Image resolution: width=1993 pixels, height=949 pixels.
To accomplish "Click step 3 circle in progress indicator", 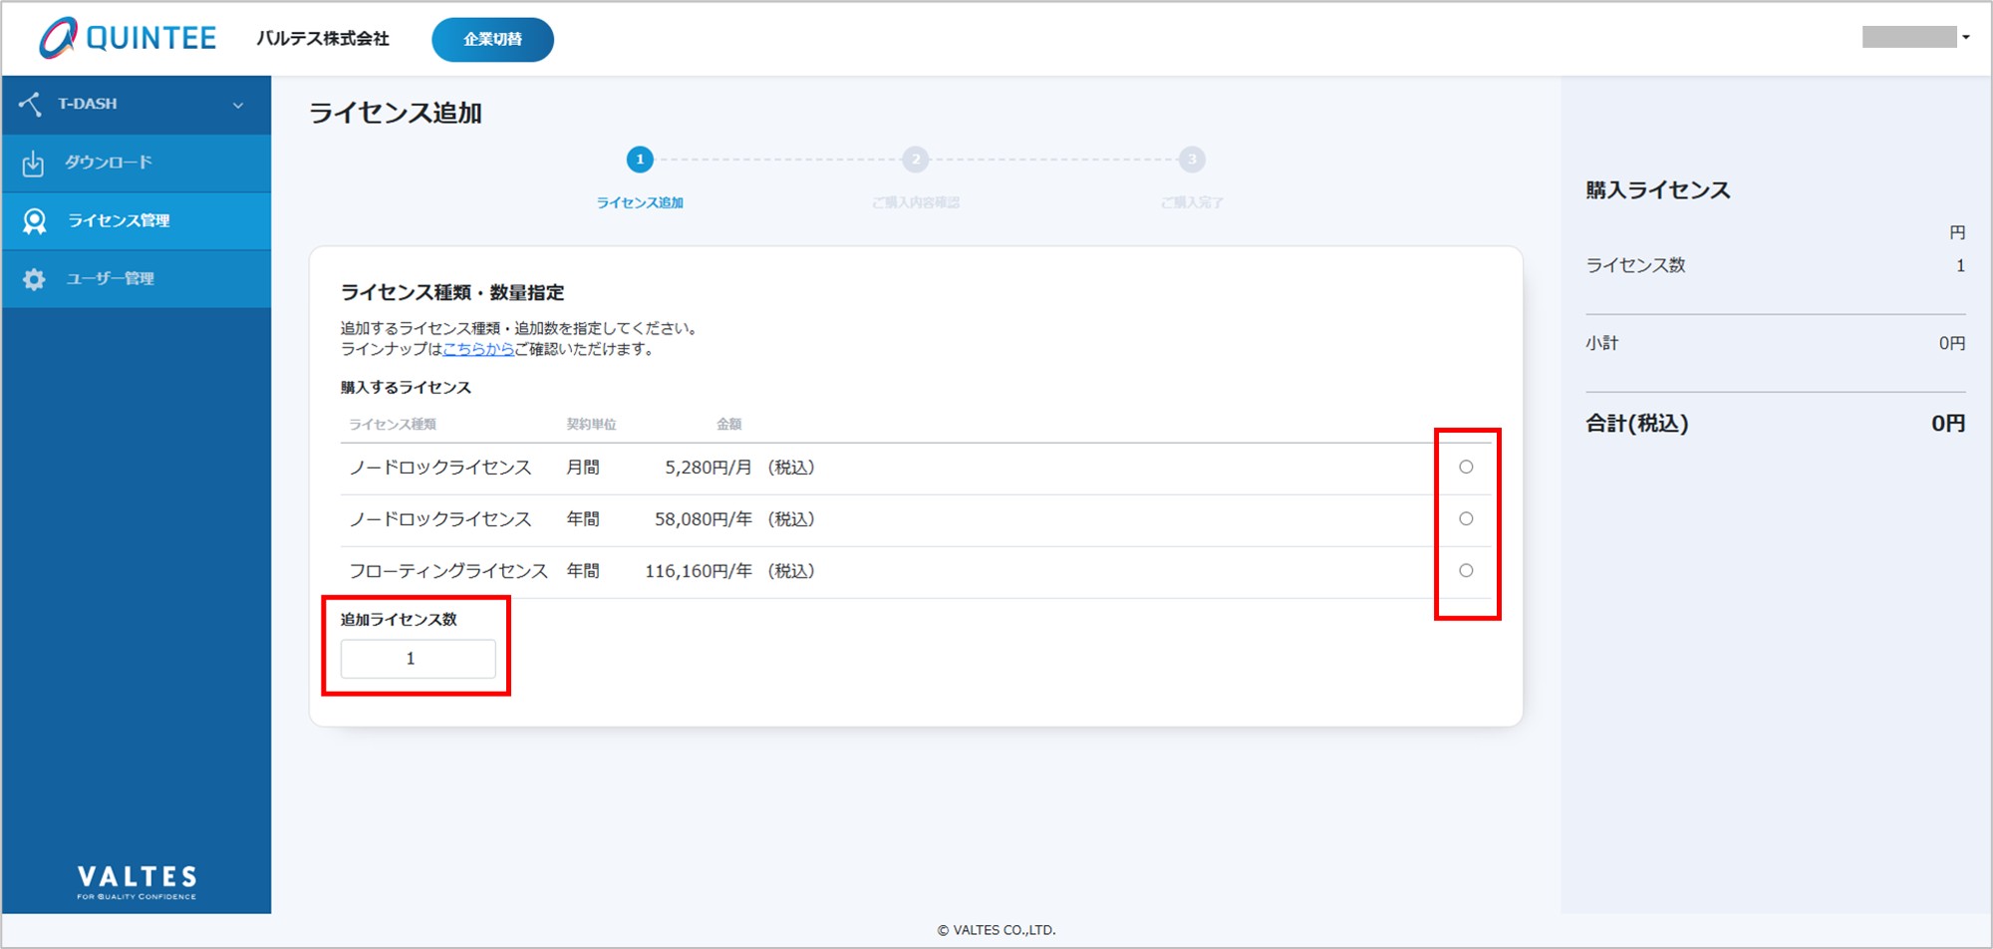I will pyautogui.click(x=1192, y=159).
